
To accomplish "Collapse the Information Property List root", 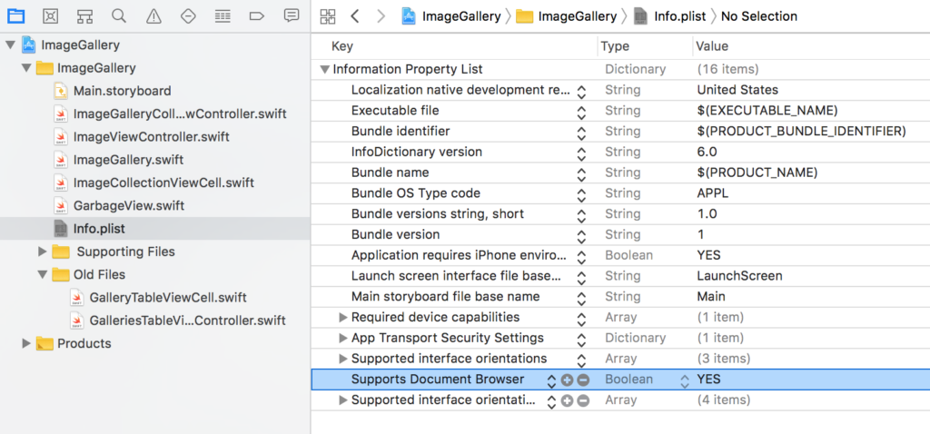I will 324,69.
